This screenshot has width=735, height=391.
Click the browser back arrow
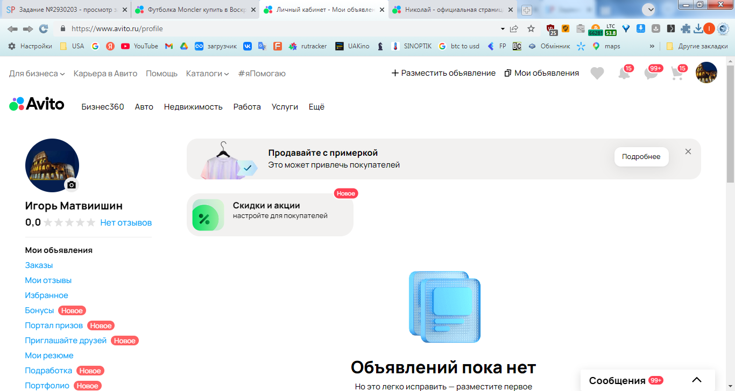[x=12, y=28]
